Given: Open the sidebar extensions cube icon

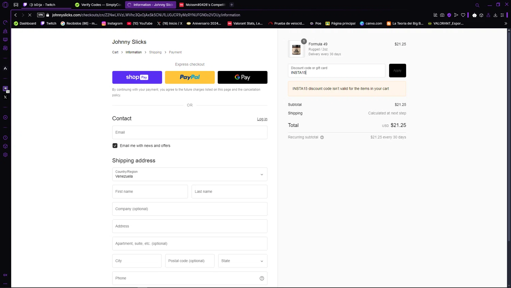Looking at the screenshot, I should point(5,146).
